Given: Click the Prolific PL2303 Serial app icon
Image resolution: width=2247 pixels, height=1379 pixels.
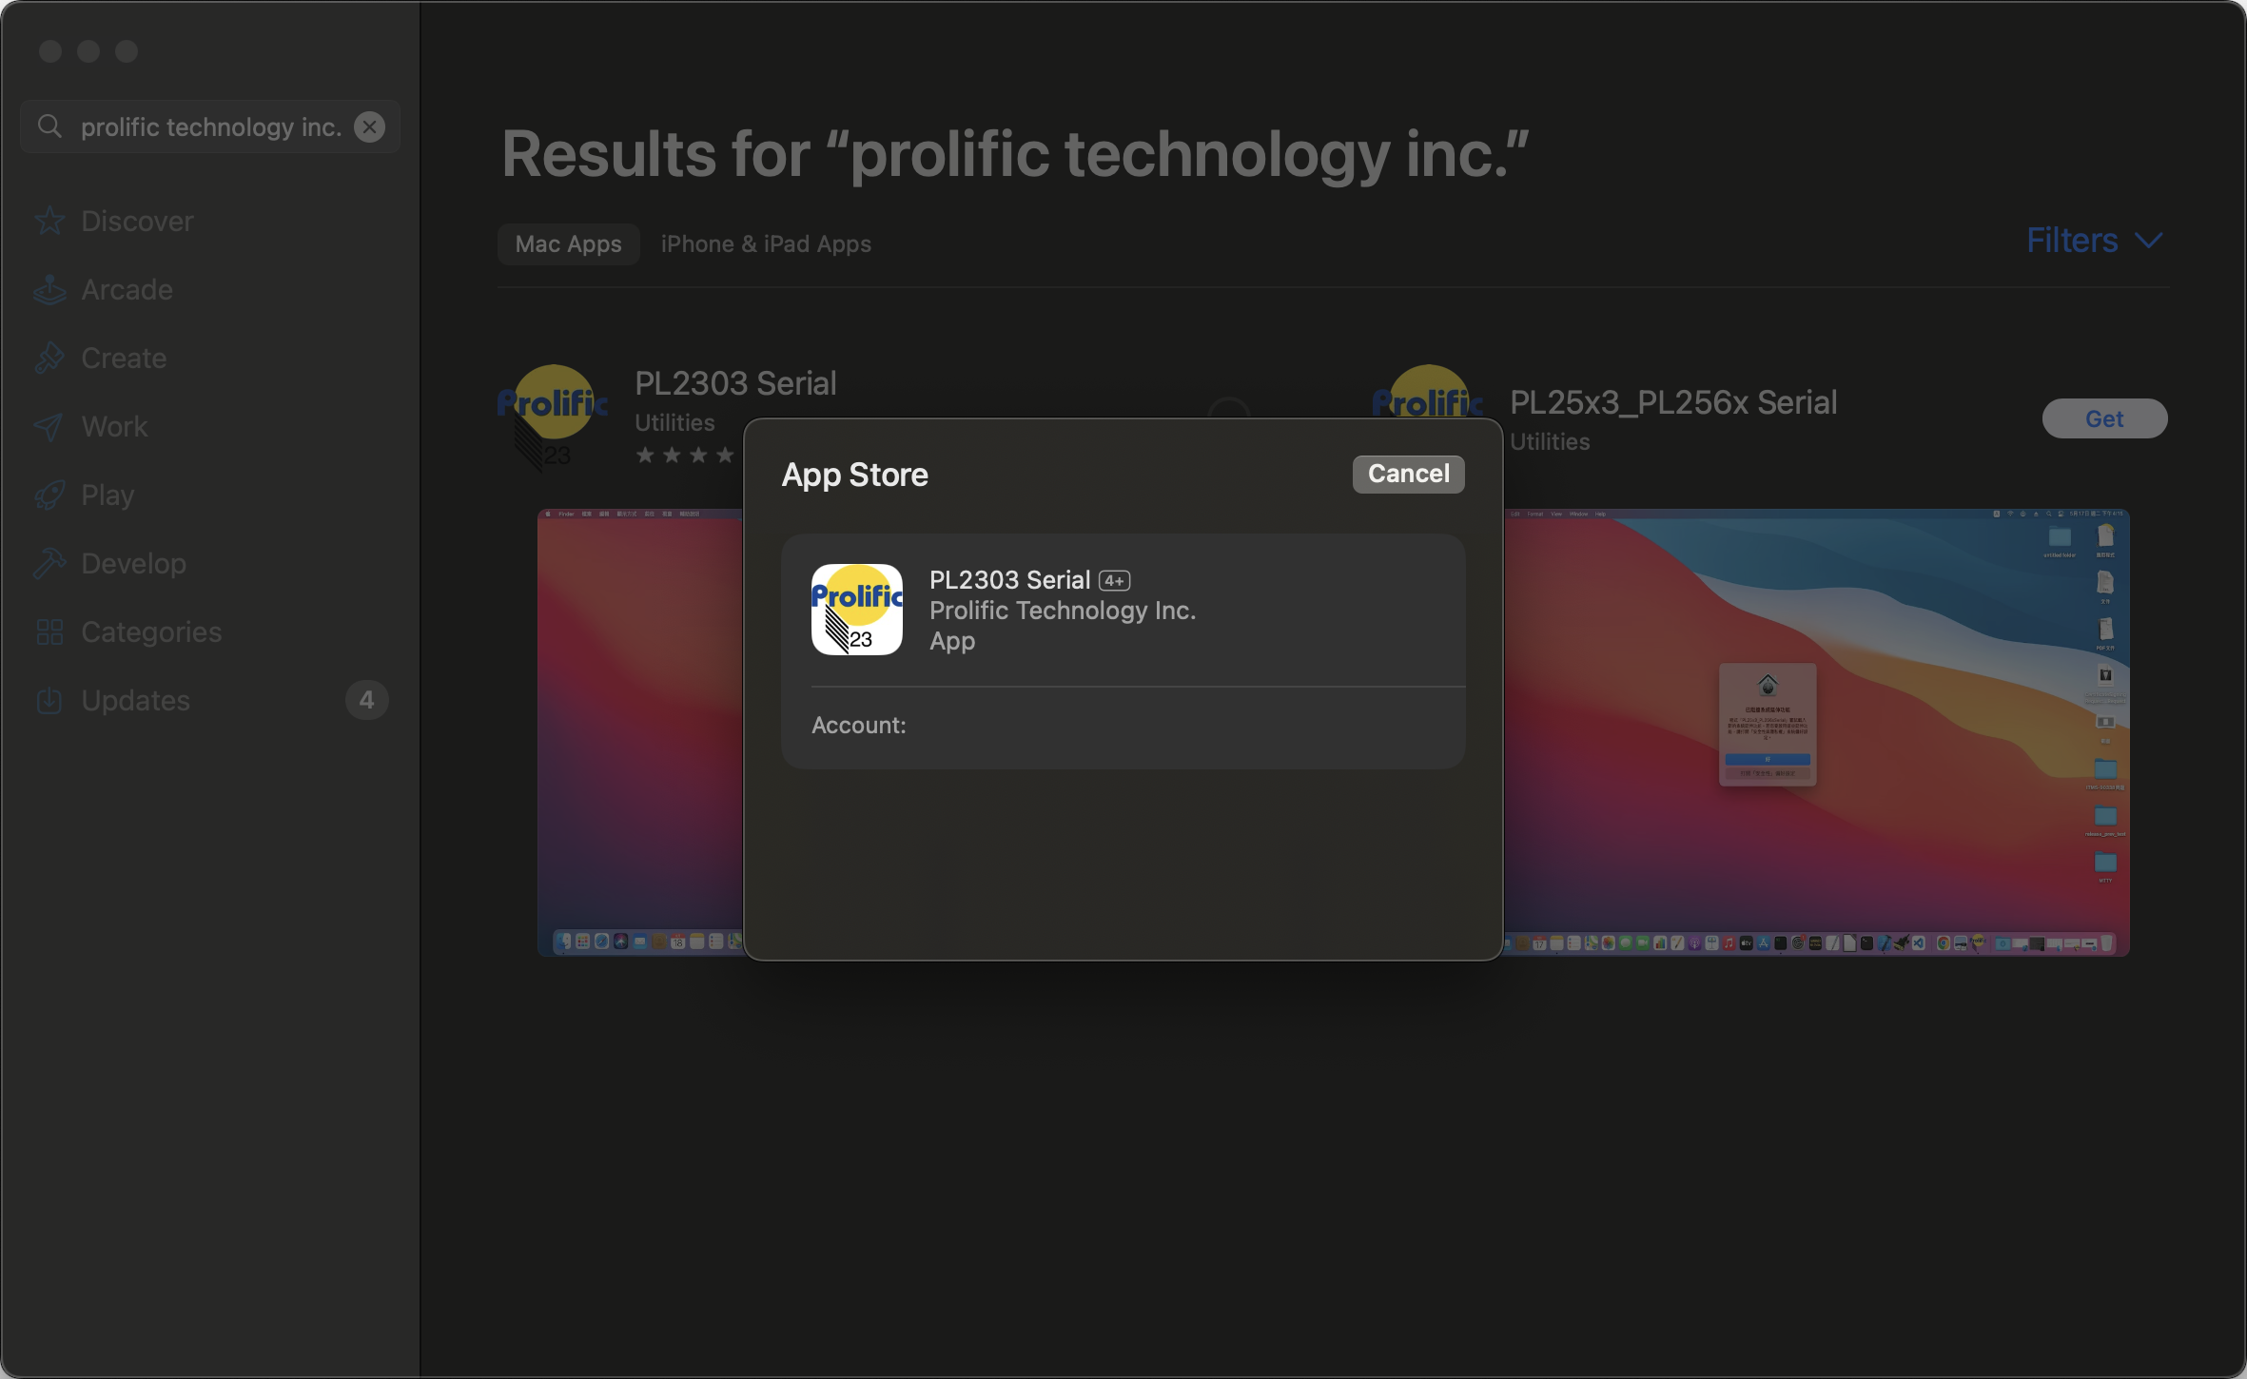Looking at the screenshot, I should pos(857,607).
